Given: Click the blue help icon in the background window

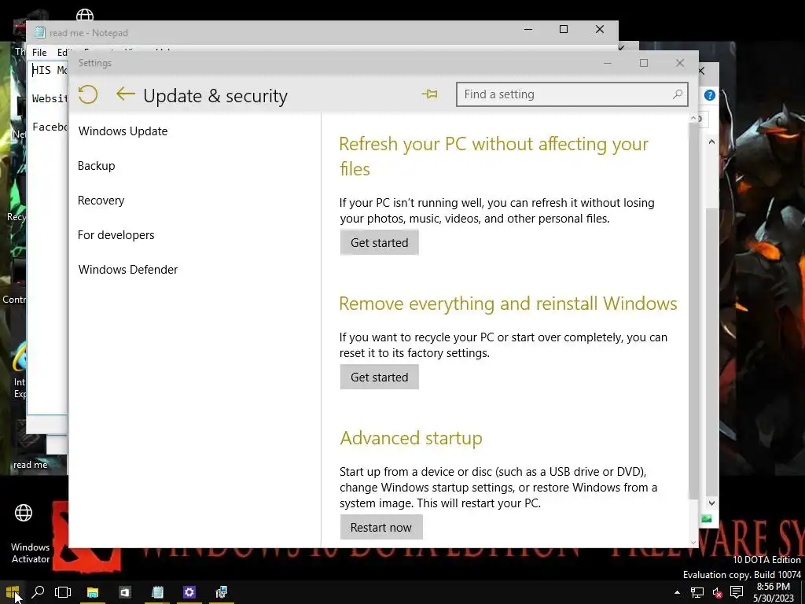Looking at the screenshot, I should pos(710,95).
